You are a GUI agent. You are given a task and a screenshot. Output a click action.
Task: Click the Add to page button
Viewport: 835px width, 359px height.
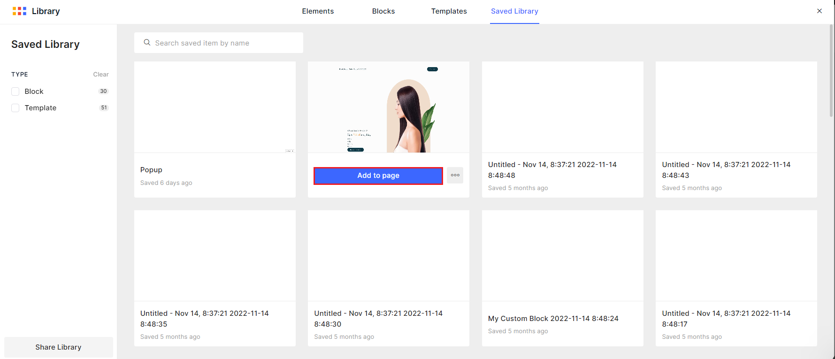pos(378,176)
